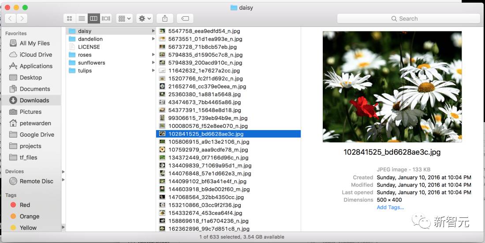Select file 144076848_57e1d662e3_m.jpg
485x243 pixels.
[228, 173]
